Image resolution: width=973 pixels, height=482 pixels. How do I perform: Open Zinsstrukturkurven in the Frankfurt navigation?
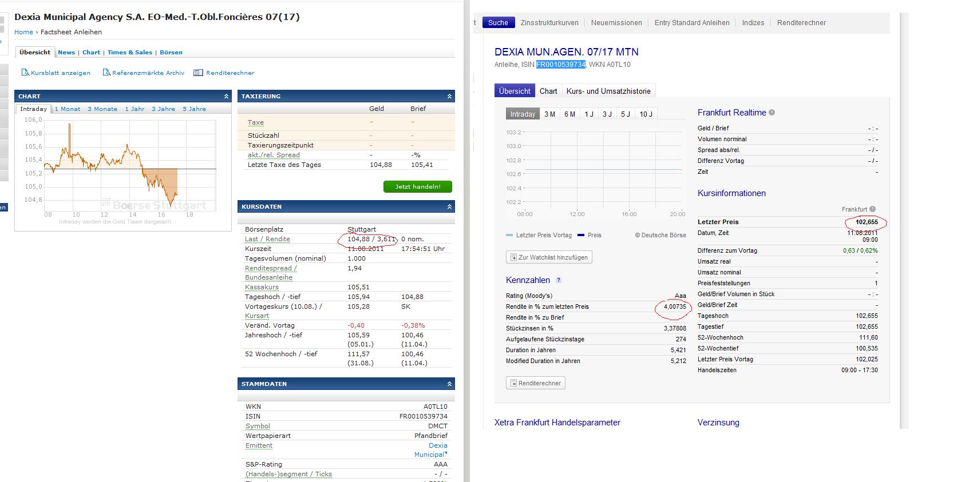549,23
